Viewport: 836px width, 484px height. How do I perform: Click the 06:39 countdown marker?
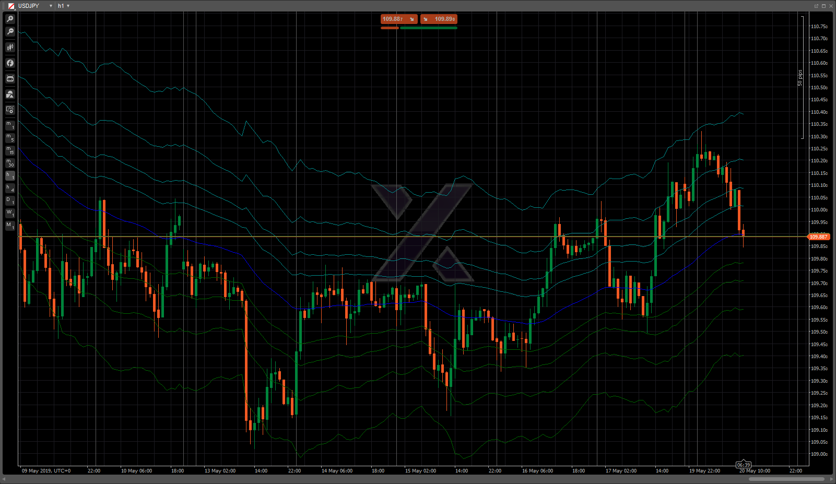tap(744, 465)
